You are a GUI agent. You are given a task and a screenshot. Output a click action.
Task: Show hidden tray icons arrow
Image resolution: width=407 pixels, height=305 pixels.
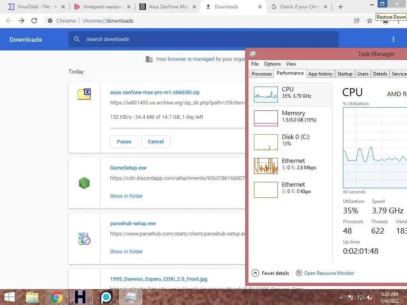tap(341, 297)
